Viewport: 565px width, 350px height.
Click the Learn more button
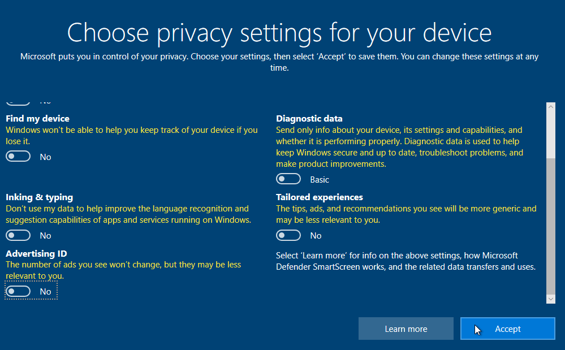(x=406, y=329)
